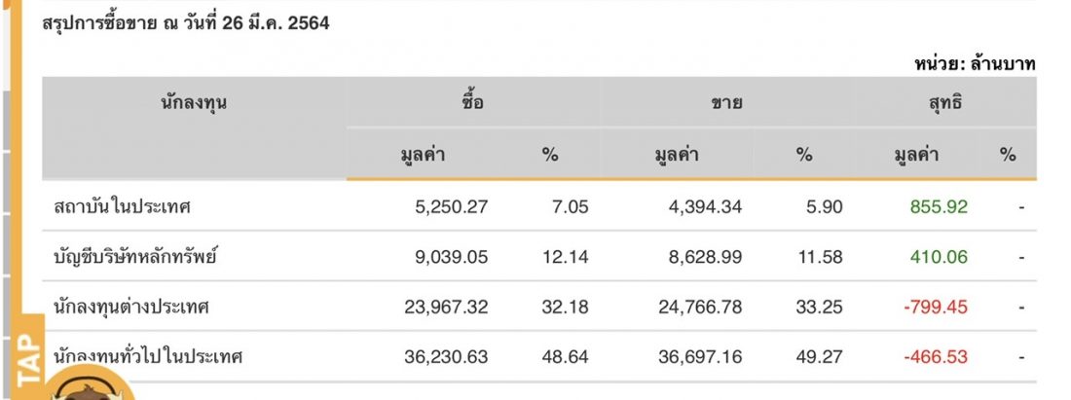
Task: Click the นักลงทุน column header
Action: pos(194,103)
